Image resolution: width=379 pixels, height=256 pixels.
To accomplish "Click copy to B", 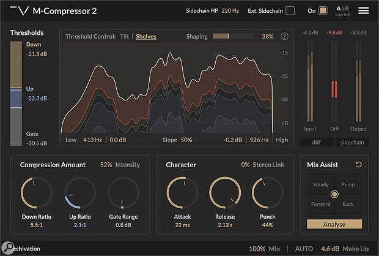I will click(x=343, y=15).
